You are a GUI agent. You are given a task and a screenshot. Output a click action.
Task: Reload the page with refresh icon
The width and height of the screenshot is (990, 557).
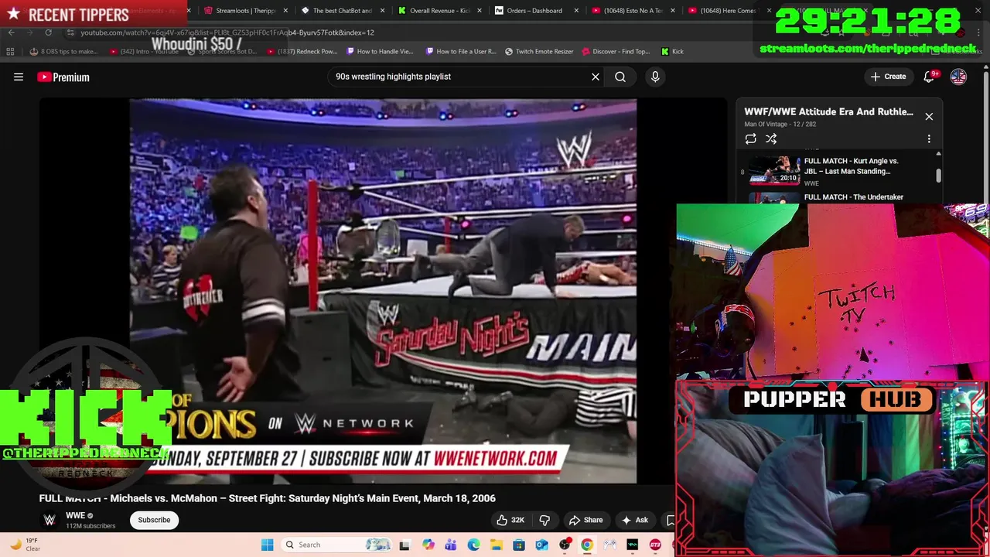pyautogui.click(x=48, y=32)
